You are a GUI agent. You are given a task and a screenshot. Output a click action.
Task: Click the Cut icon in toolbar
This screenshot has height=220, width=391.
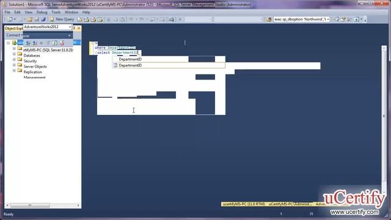[109, 19]
